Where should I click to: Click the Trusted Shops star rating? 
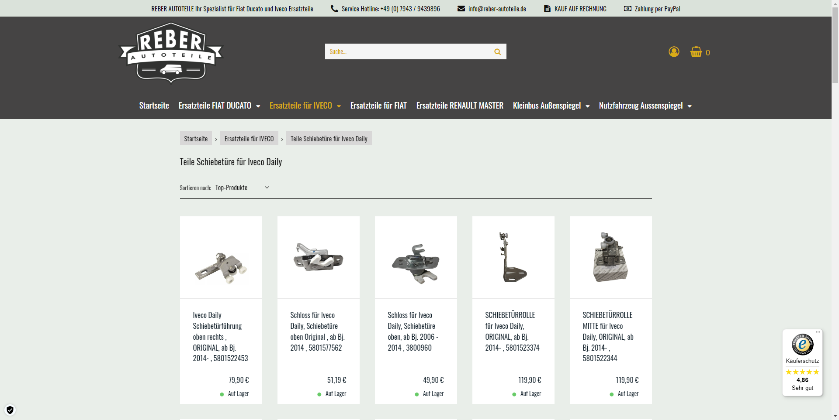coord(802,372)
